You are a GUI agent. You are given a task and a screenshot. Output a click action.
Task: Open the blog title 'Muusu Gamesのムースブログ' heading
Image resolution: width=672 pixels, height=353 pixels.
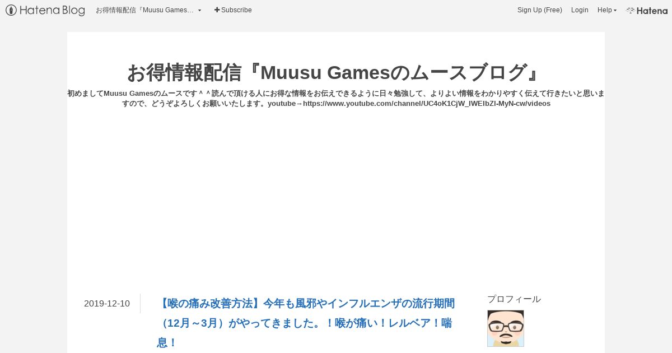[x=336, y=72]
